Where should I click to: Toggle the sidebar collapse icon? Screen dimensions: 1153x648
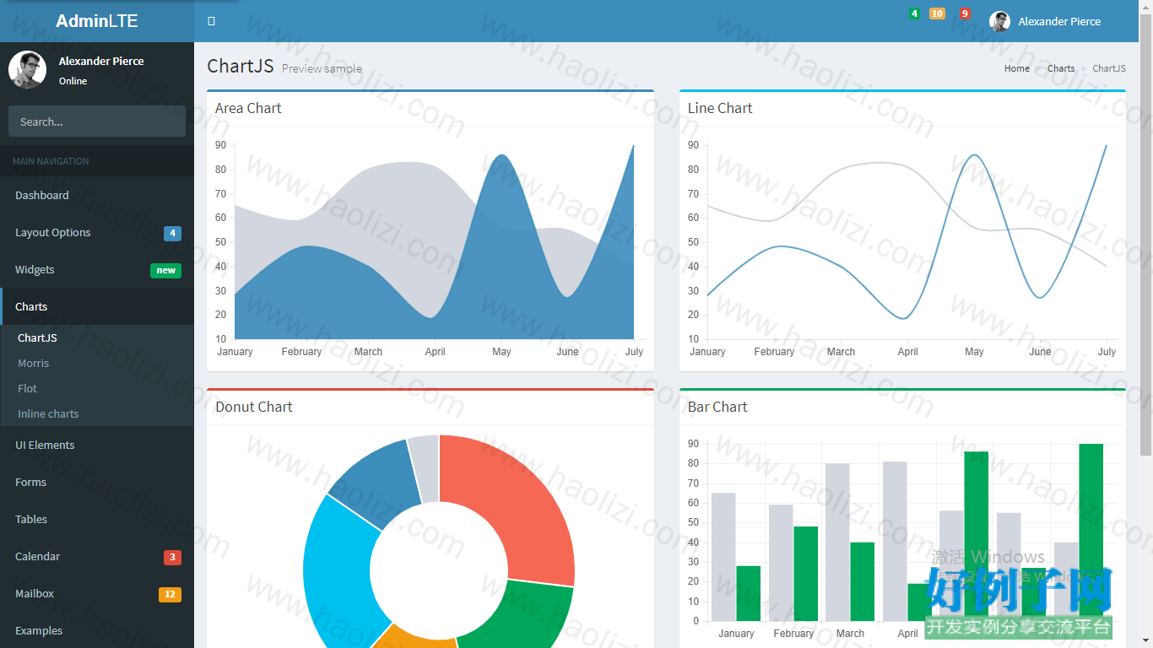pyautogui.click(x=211, y=21)
